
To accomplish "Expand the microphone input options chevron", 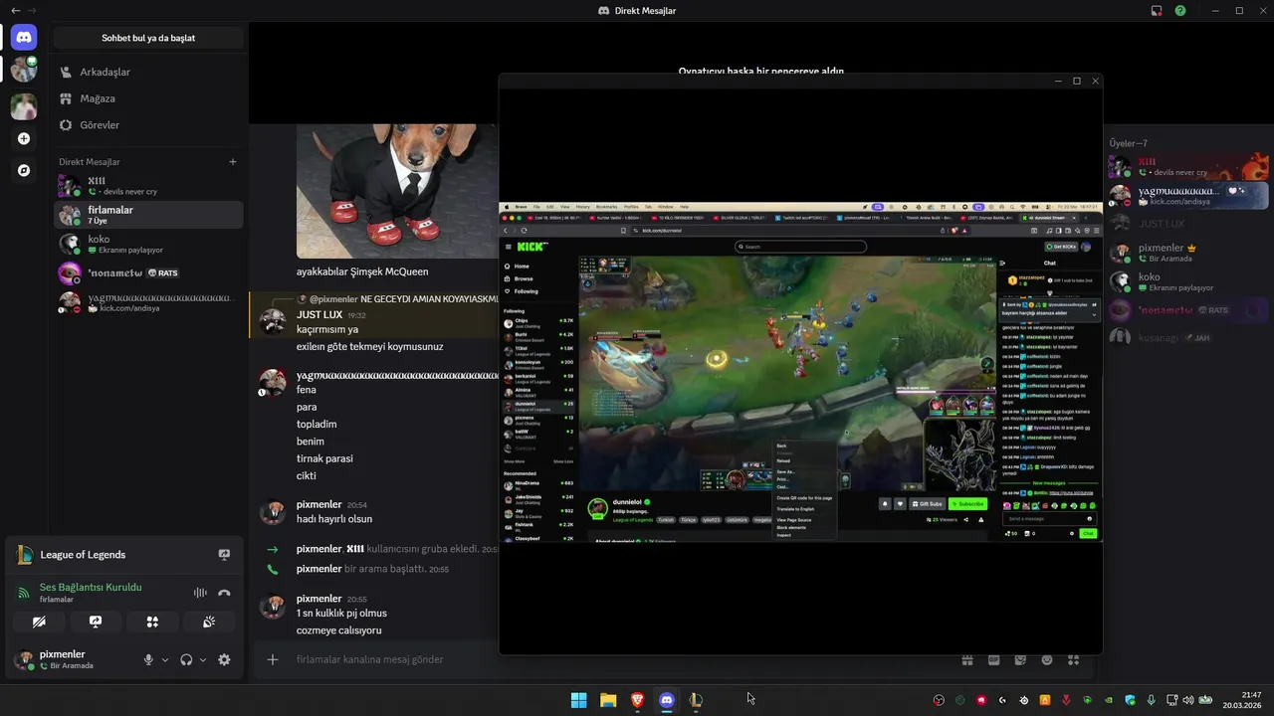I will click(x=165, y=659).
